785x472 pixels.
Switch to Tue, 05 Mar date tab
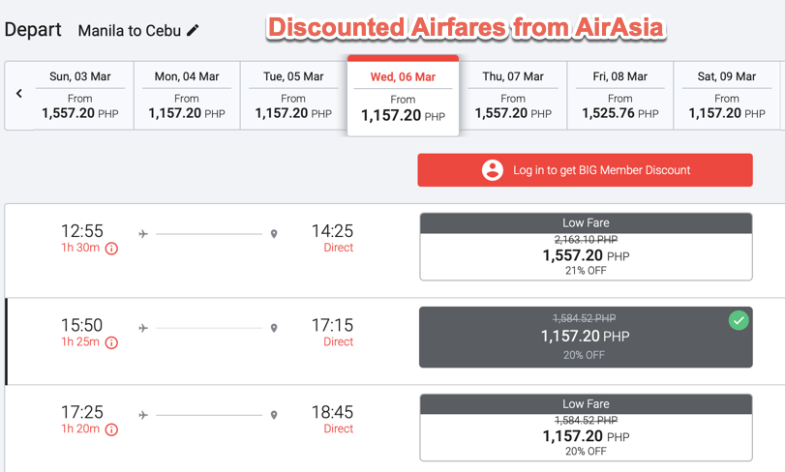293,96
